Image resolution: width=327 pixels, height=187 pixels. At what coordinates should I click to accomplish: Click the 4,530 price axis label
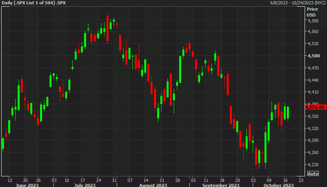(313, 44)
